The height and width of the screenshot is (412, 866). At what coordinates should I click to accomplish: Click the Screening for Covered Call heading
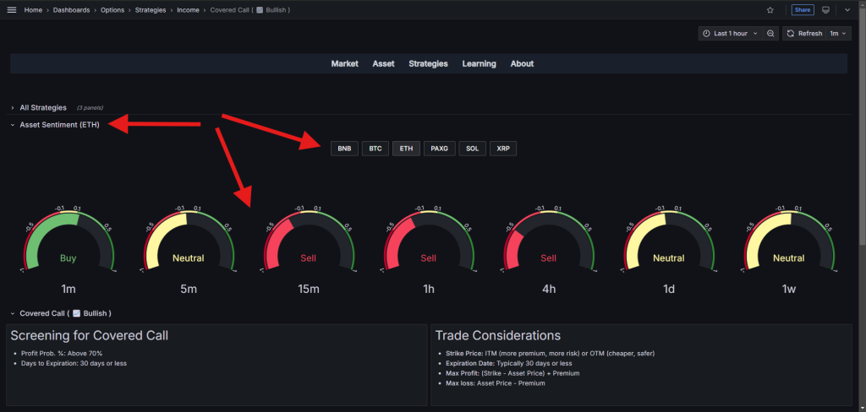[x=90, y=335]
